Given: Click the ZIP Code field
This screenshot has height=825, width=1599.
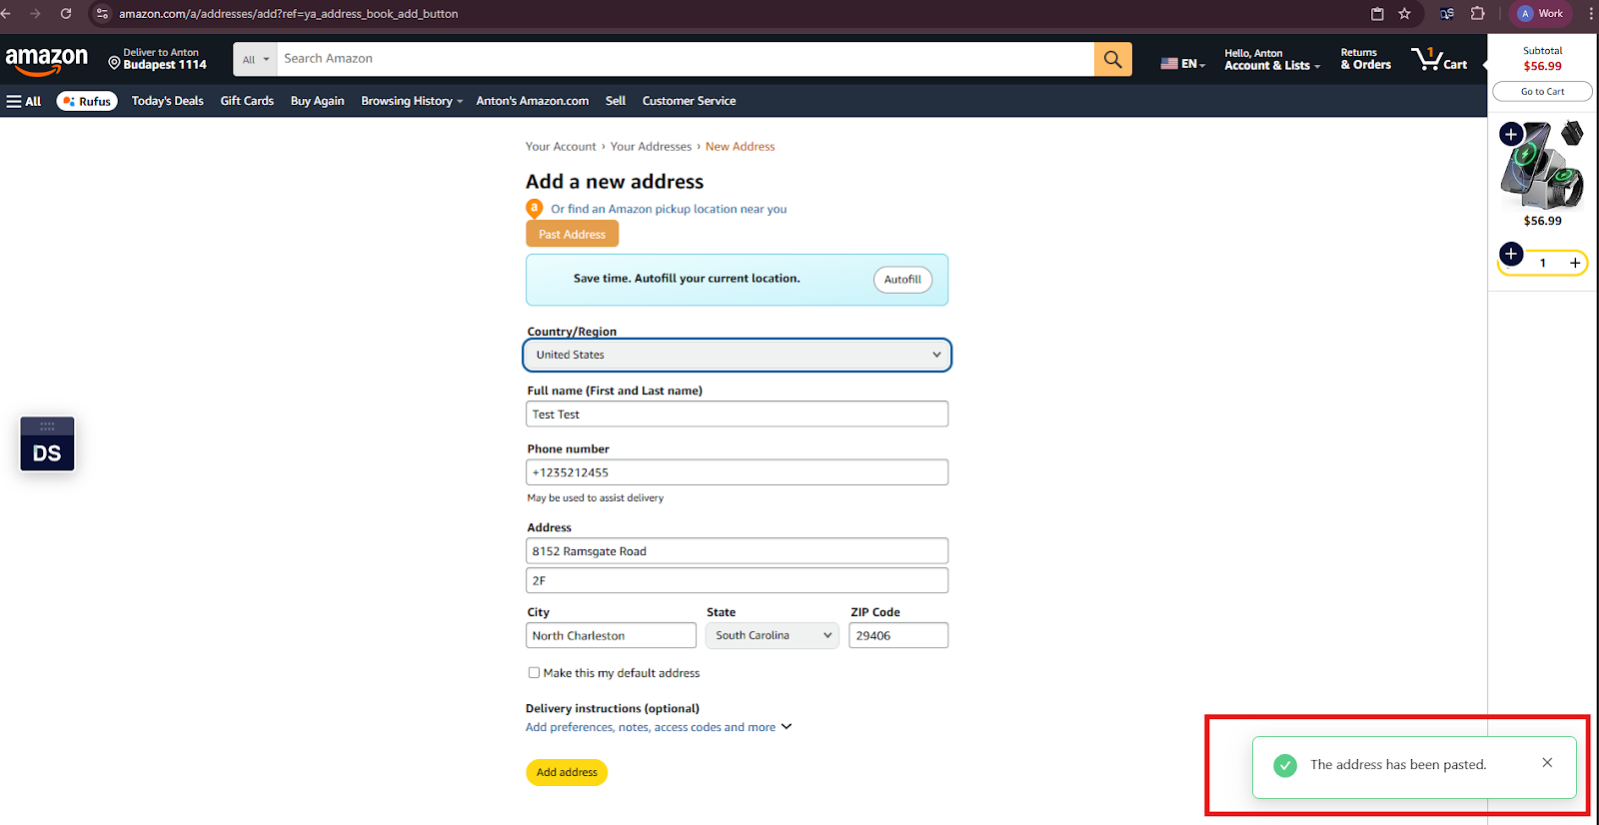Looking at the screenshot, I should pyautogui.click(x=898, y=635).
